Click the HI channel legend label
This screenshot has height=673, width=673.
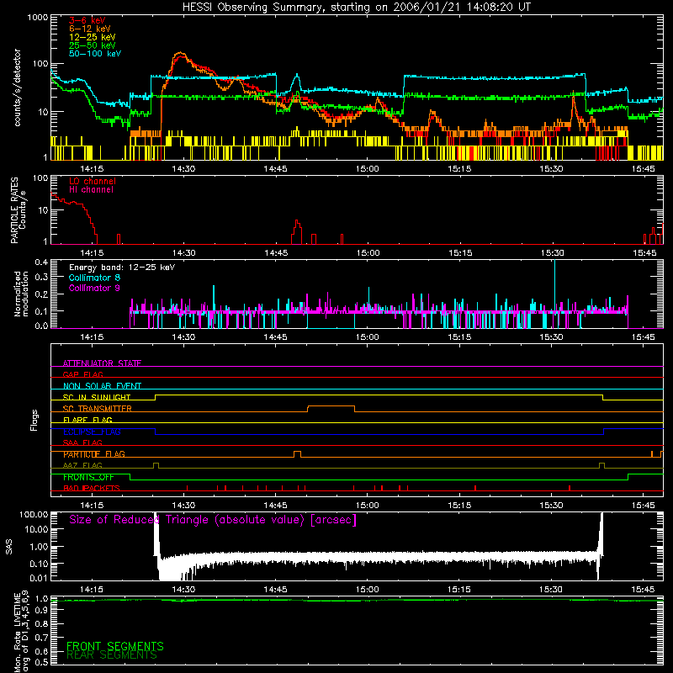[x=91, y=190]
